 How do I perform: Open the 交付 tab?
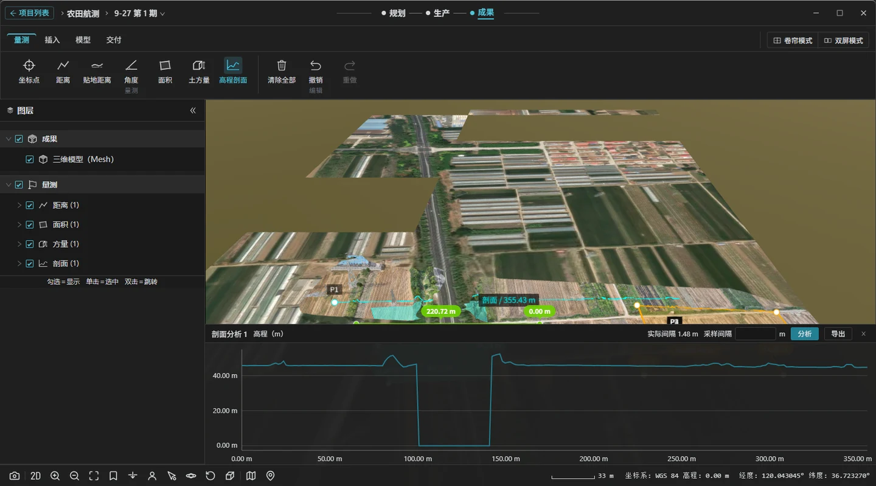(114, 40)
